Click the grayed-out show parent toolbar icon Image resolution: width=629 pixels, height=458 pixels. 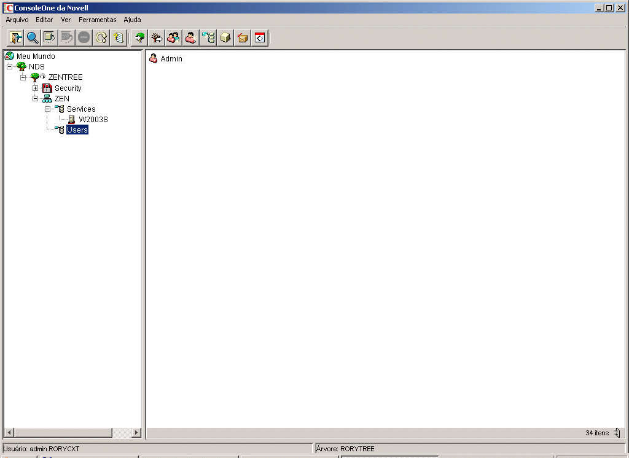point(66,38)
